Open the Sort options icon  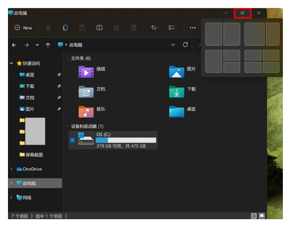[x=154, y=28]
